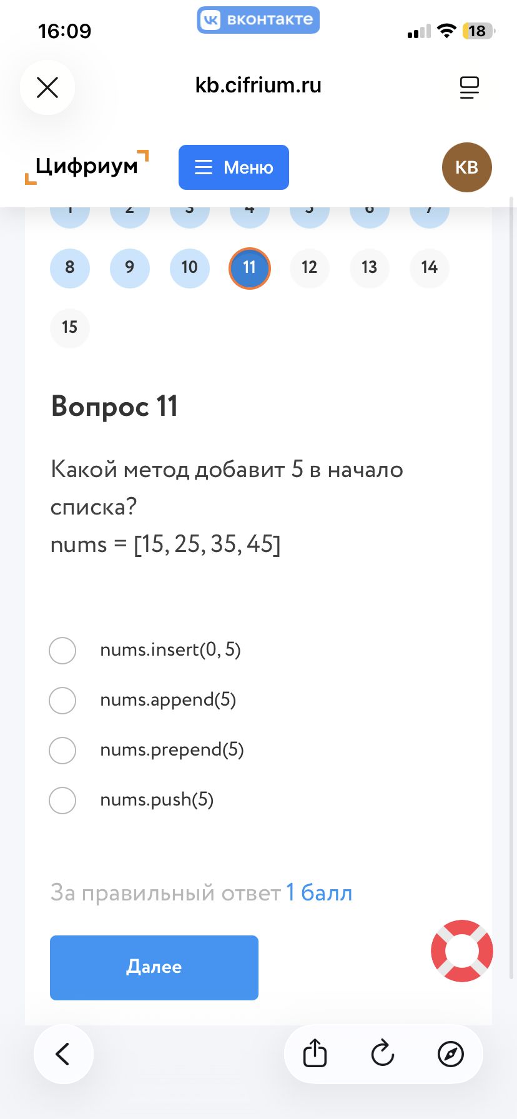Choose the nums.append(5) radio option
The height and width of the screenshot is (1119, 517).
pyautogui.click(x=62, y=700)
